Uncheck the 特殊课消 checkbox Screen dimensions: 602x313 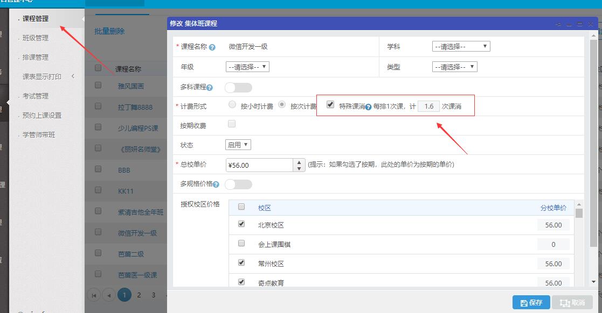pyautogui.click(x=330, y=104)
